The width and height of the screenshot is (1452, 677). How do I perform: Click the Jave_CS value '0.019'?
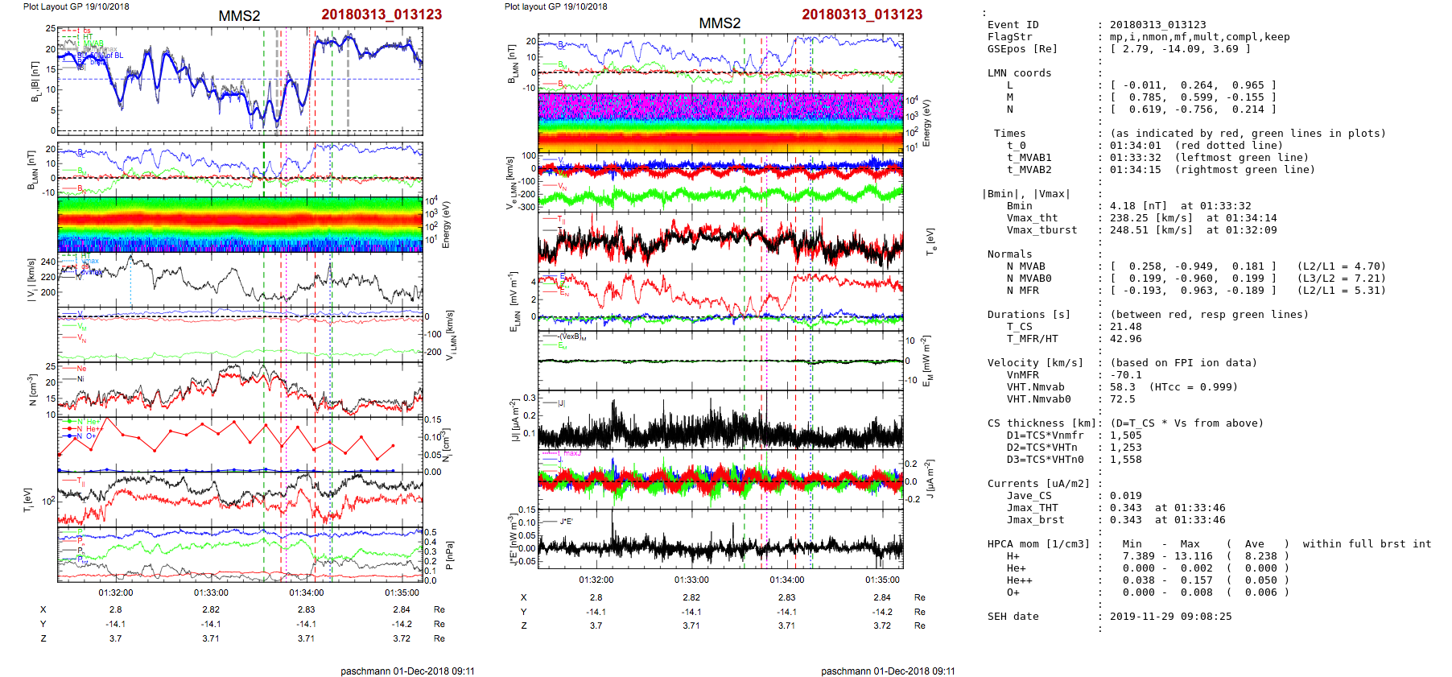pyautogui.click(x=1126, y=496)
